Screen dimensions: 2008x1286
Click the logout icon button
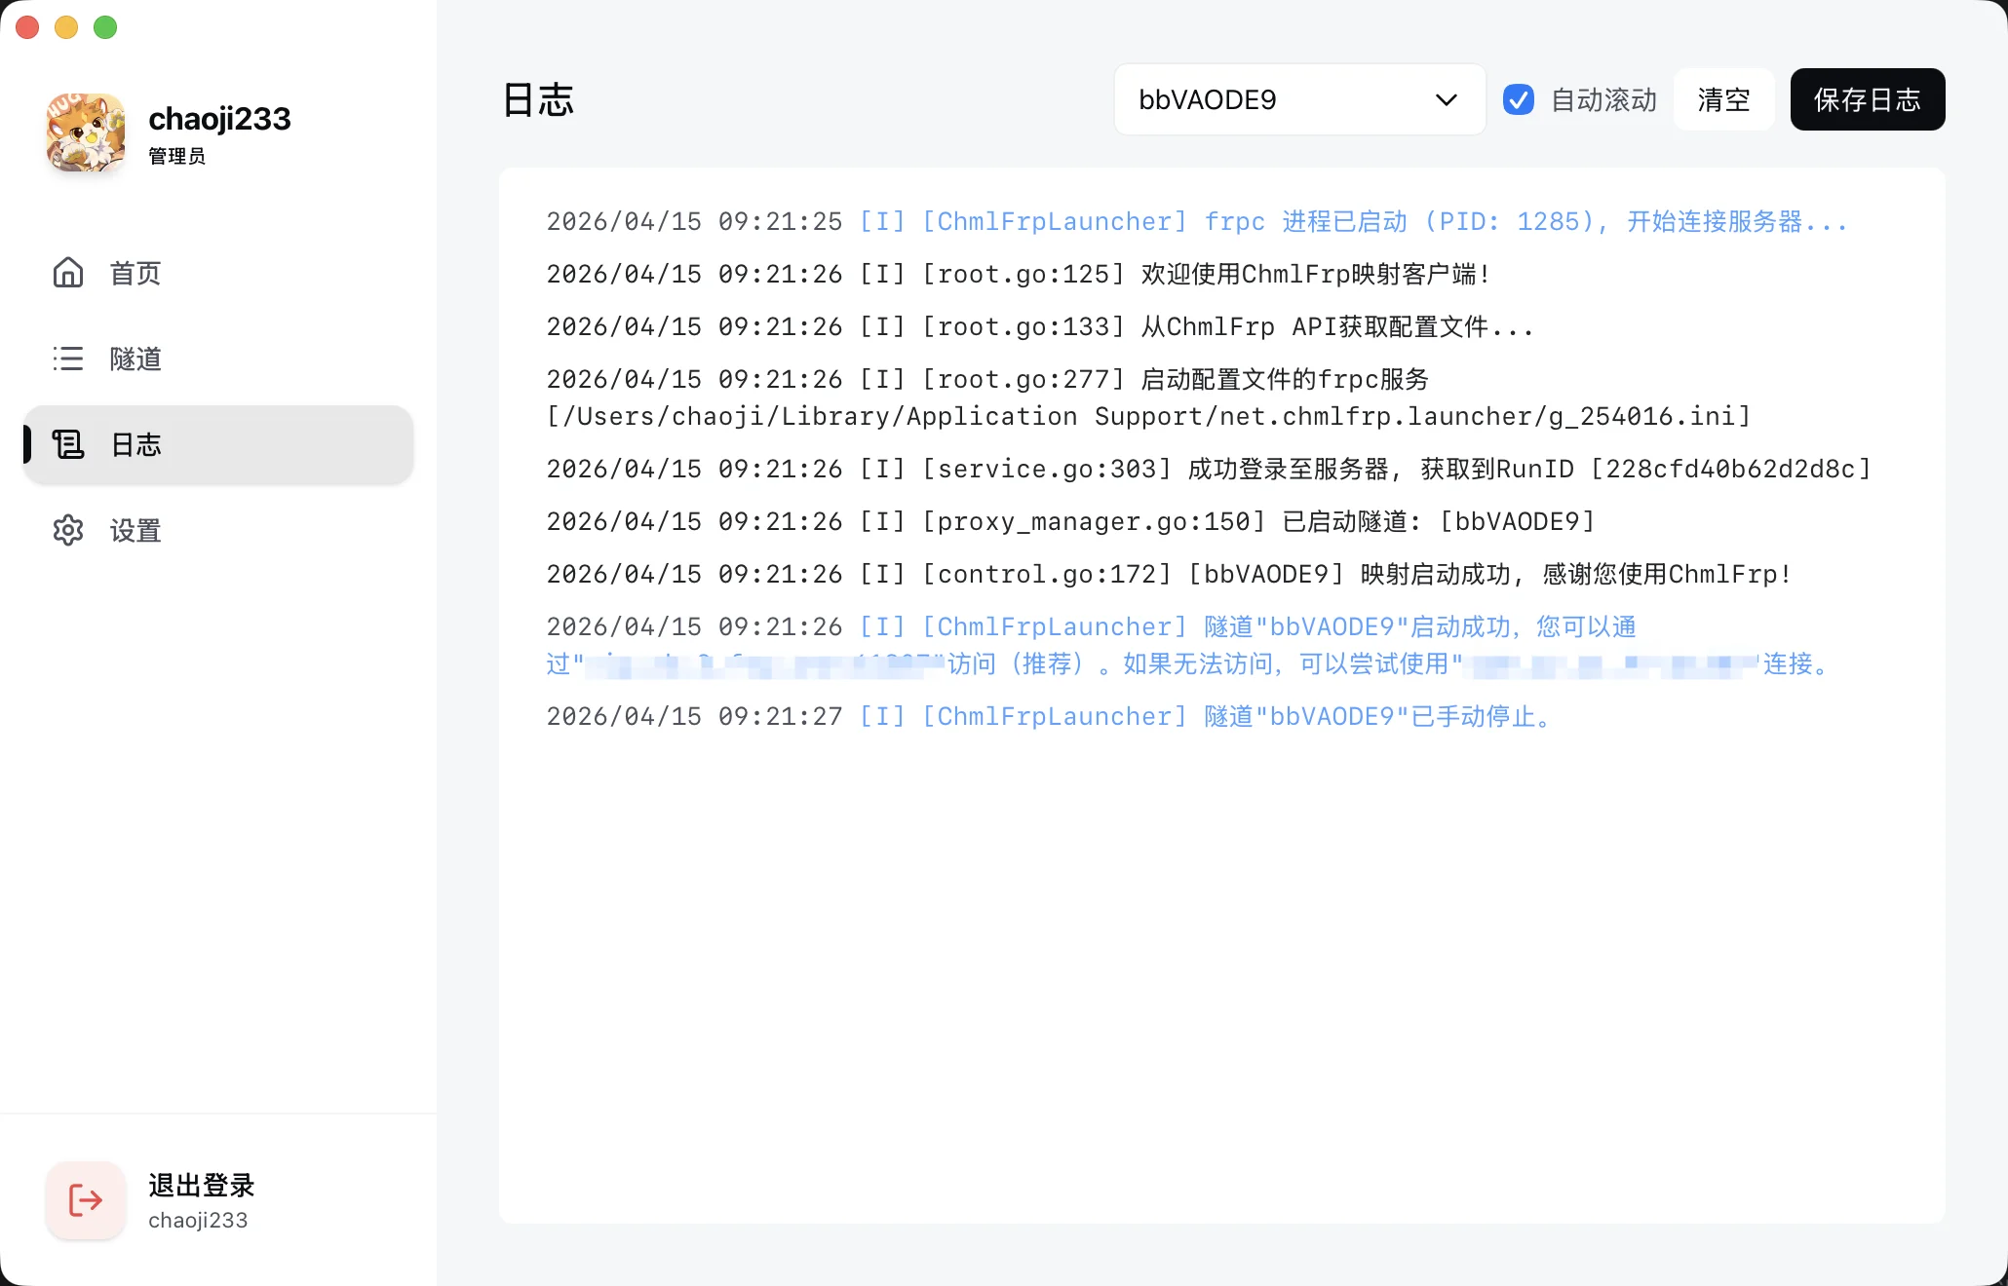pyautogui.click(x=86, y=1200)
